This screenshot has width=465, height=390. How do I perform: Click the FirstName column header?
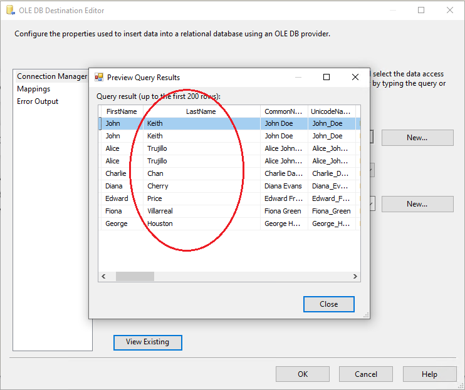coord(121,111)
